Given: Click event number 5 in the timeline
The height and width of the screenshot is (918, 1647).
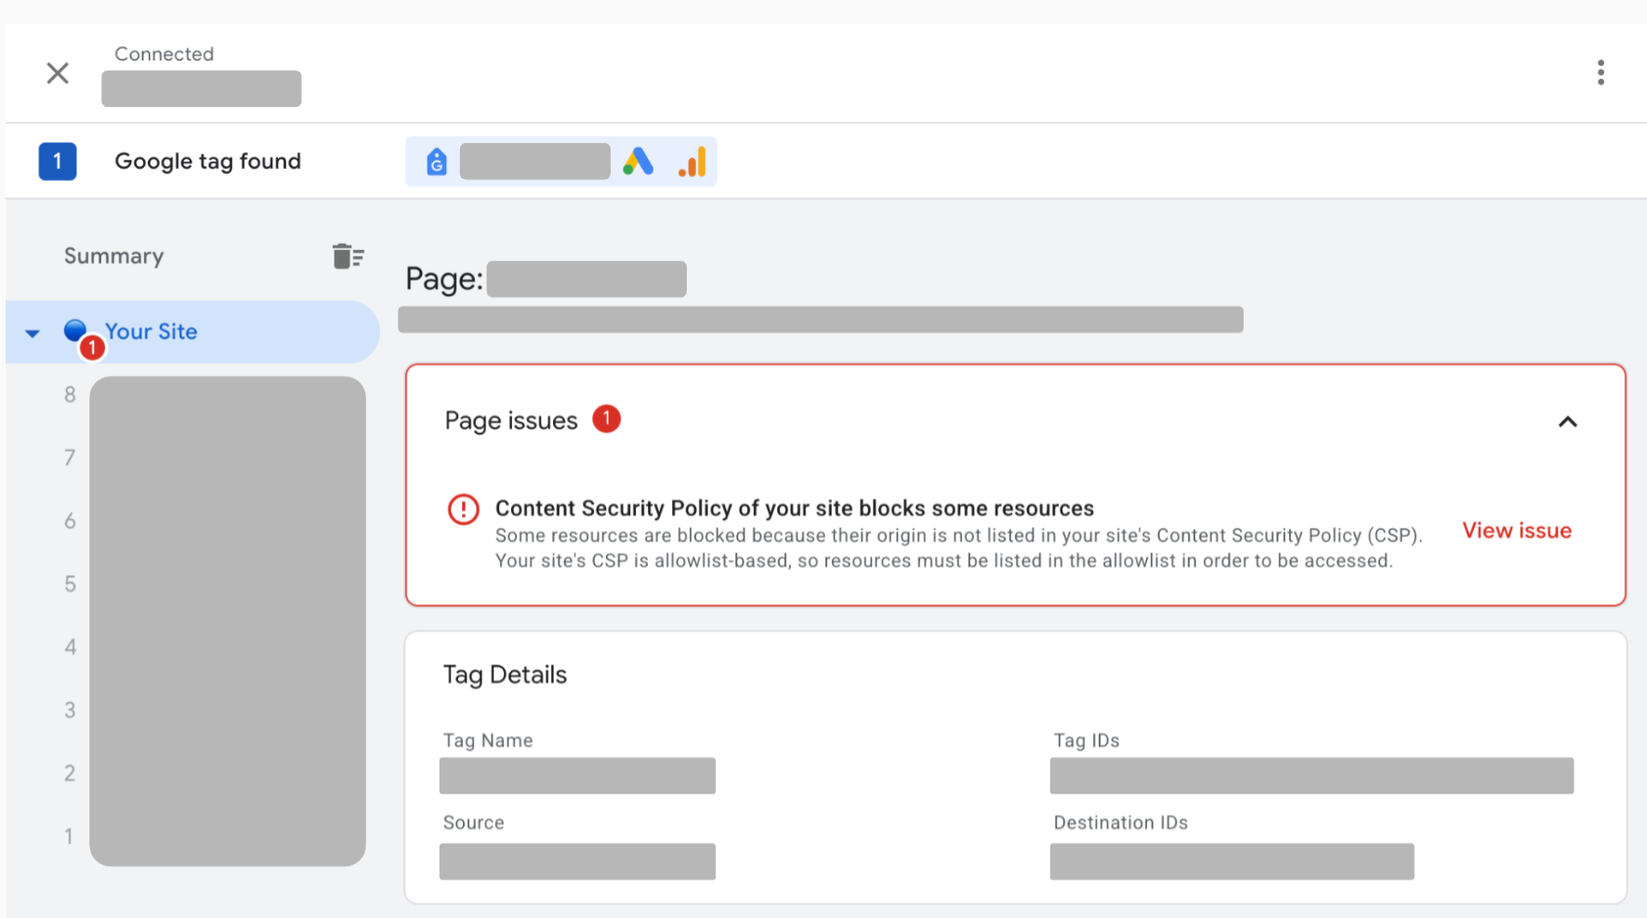Looking at the screenshot, I should tap(70, 584).
